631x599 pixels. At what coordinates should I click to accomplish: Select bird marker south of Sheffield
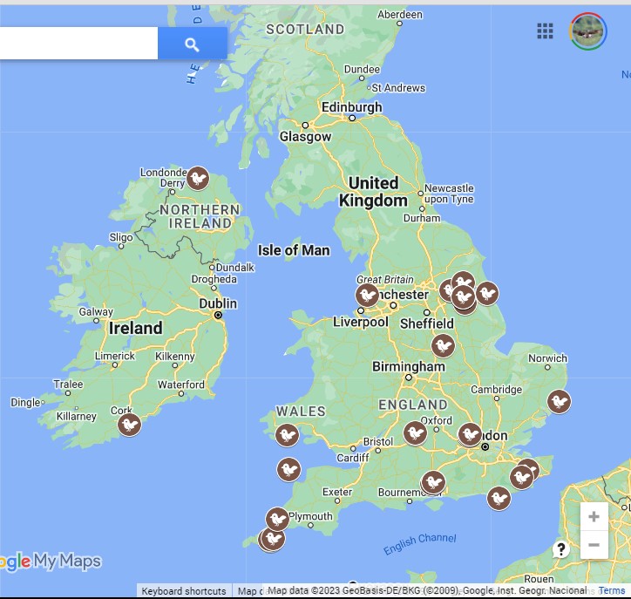click(x=443, y=346)
